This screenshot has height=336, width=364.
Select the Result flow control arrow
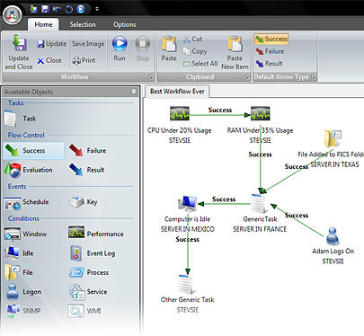pos(87,170)
